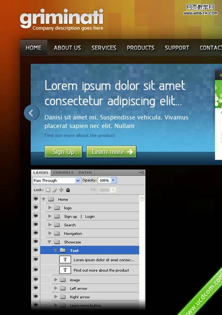Click the T thumbnail of Find out more layer
The width and height of the screenshot is (222, 315).
click(65, 270)
